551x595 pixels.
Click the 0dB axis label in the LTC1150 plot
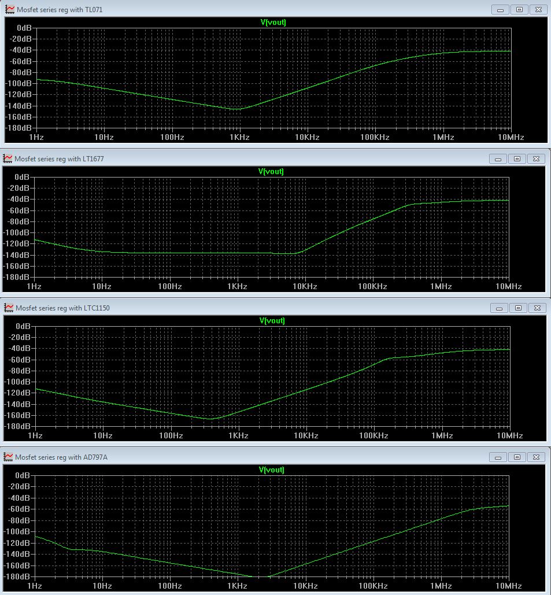point(23,326)
